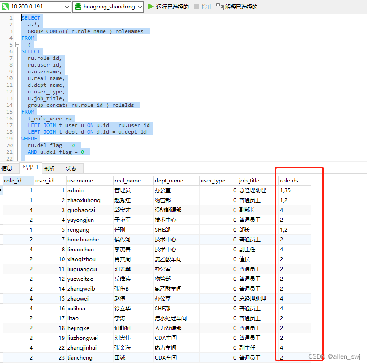Click the user_id column header
Image resolution: width=367 pixels, height=364 pixels.
(50, 181)
